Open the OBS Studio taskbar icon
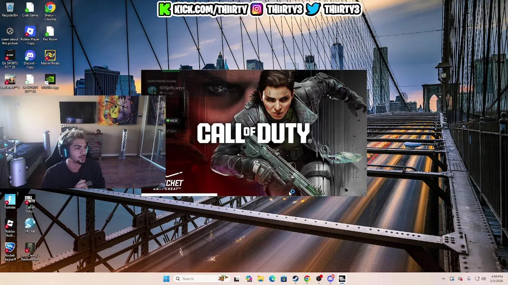This screenshot has height=285, width=508. [x=319, y=279]
